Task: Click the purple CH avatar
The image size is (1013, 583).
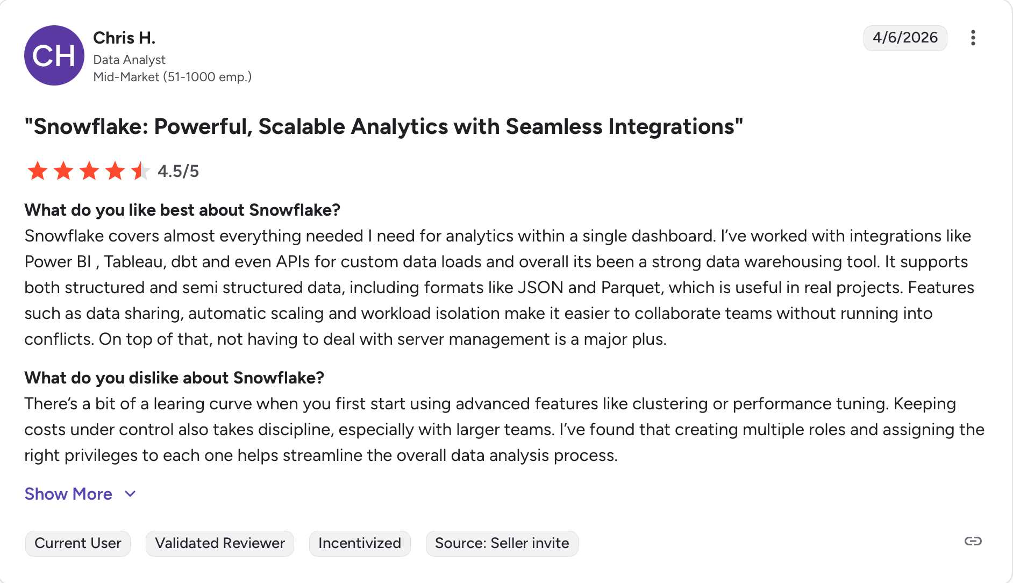Action: [x=54, y=55]
